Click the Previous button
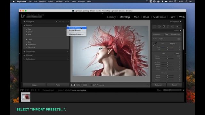This screenshot has width=205, height=115. [x=159, y=85]
